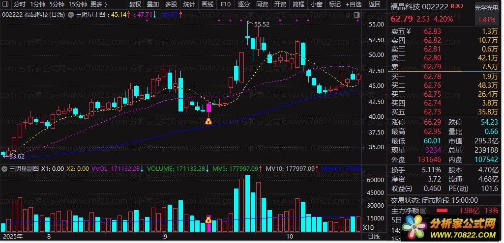Image resolution: width=504 pixels, height=243 pixels.
Task: Open the 统计 statistics tool
Action: (x=189, y=4)
